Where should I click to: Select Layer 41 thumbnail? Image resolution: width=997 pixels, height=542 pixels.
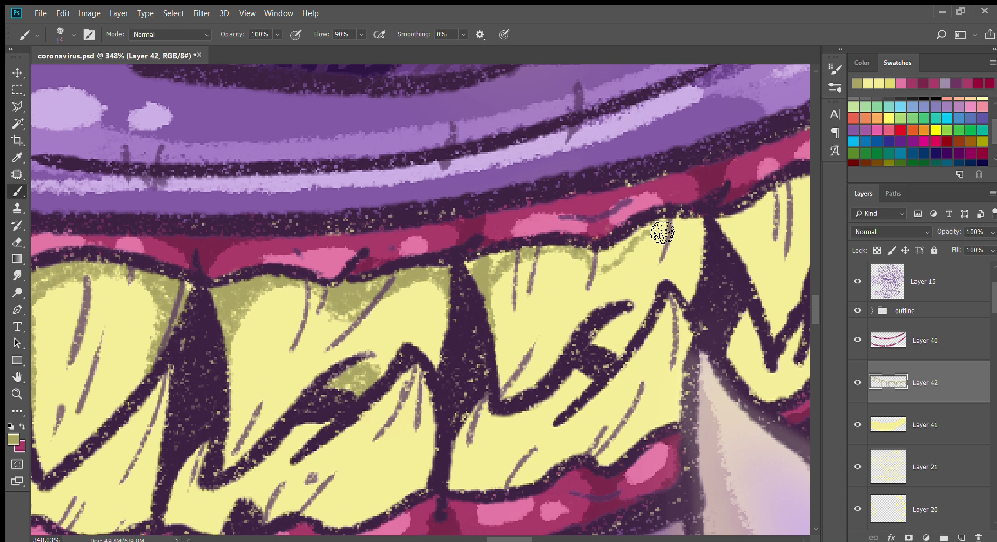887,425
